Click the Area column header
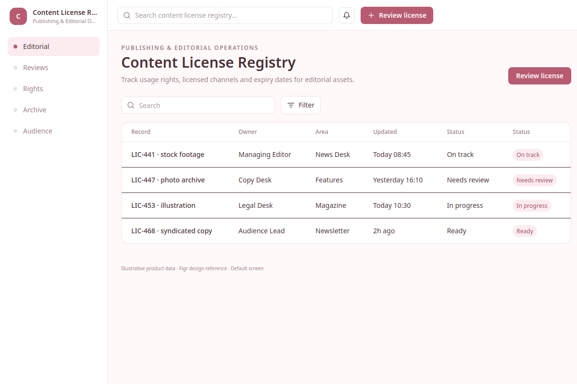Viewport: 577px width, 384px height. click(322, 132)
